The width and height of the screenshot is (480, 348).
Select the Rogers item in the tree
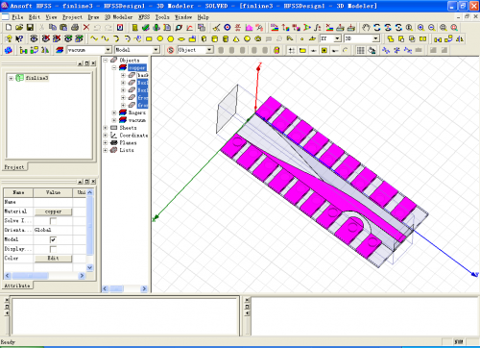pos(137,112)
